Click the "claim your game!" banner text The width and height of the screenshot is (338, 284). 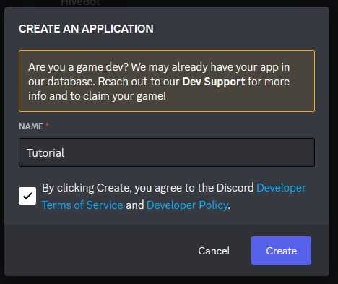124,96
